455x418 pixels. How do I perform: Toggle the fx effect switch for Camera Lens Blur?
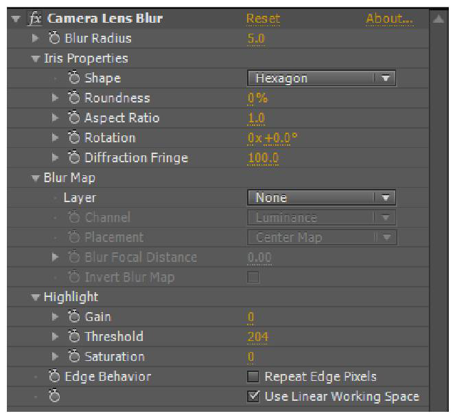[34, 19]
